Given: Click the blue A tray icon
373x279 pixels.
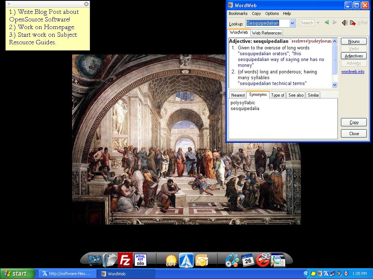Looking at the screenshot, I should point(326,274).
